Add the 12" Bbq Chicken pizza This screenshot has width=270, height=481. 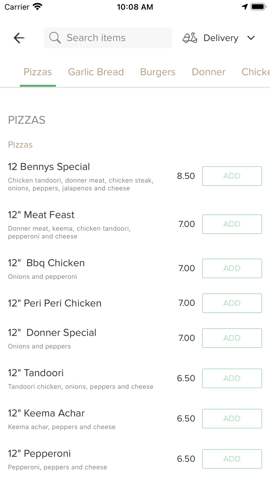pyautogui.click(x=232, y=268)
